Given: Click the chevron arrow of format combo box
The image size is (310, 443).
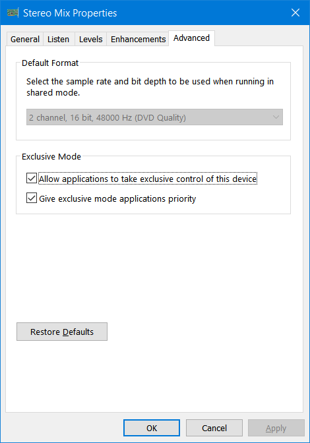Looking at the screenshot, I should tap(276, 117).
